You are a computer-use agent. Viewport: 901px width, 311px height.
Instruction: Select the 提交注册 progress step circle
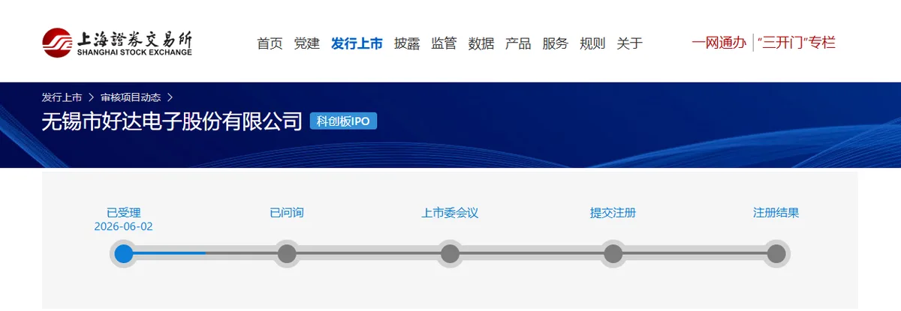click(x=613, y=254)
